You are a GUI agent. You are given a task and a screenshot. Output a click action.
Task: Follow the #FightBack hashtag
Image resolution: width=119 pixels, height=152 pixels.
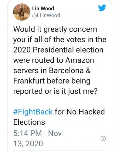tap(33, 112)
